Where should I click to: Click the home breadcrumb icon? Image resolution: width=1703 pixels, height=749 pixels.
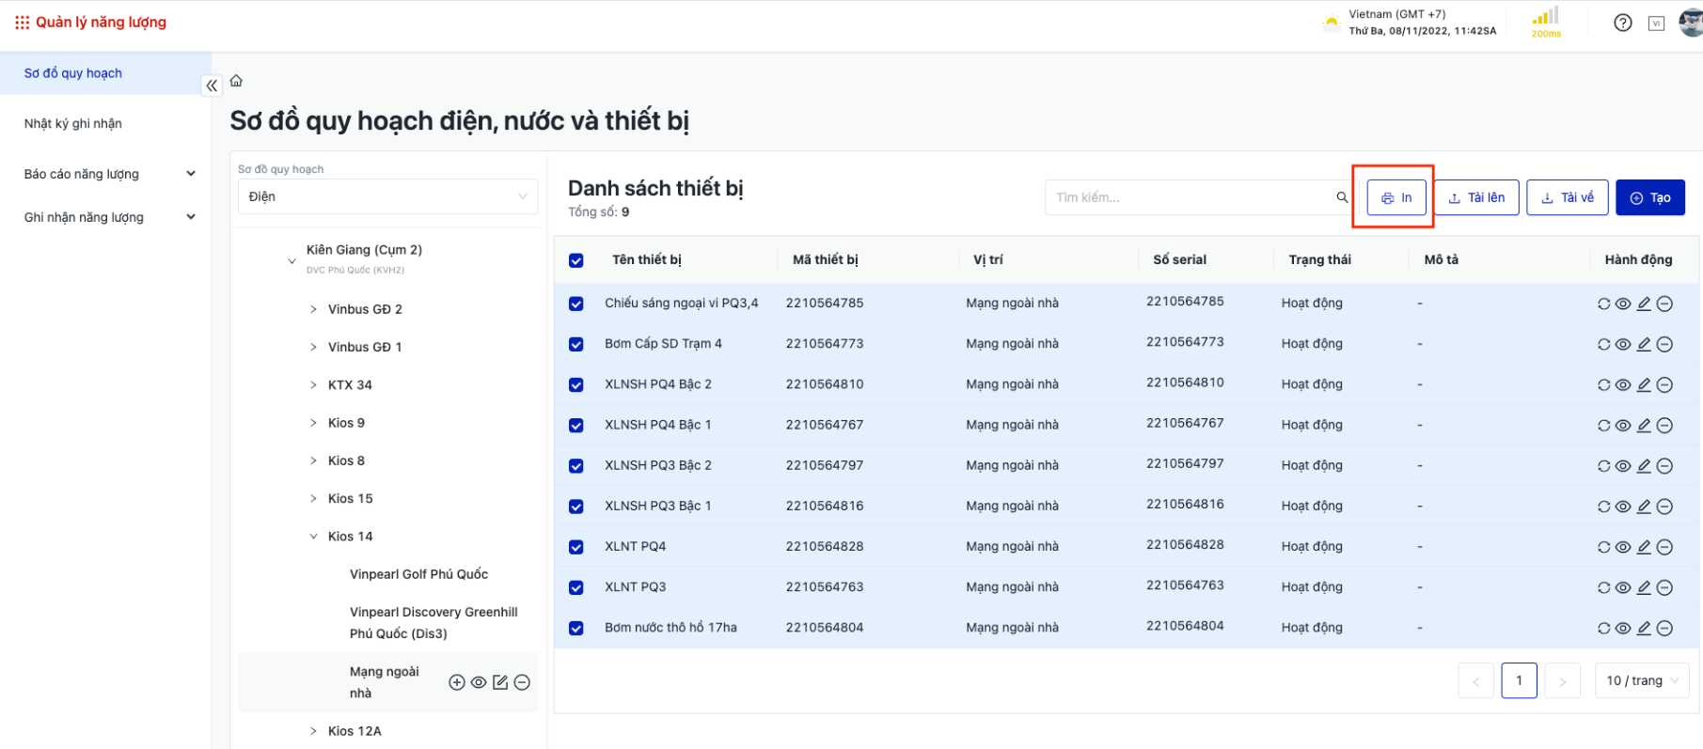tap(236, 82)
